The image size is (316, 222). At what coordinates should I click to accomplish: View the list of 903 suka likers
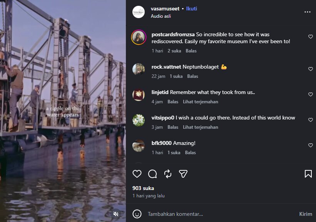pos(143,188)
